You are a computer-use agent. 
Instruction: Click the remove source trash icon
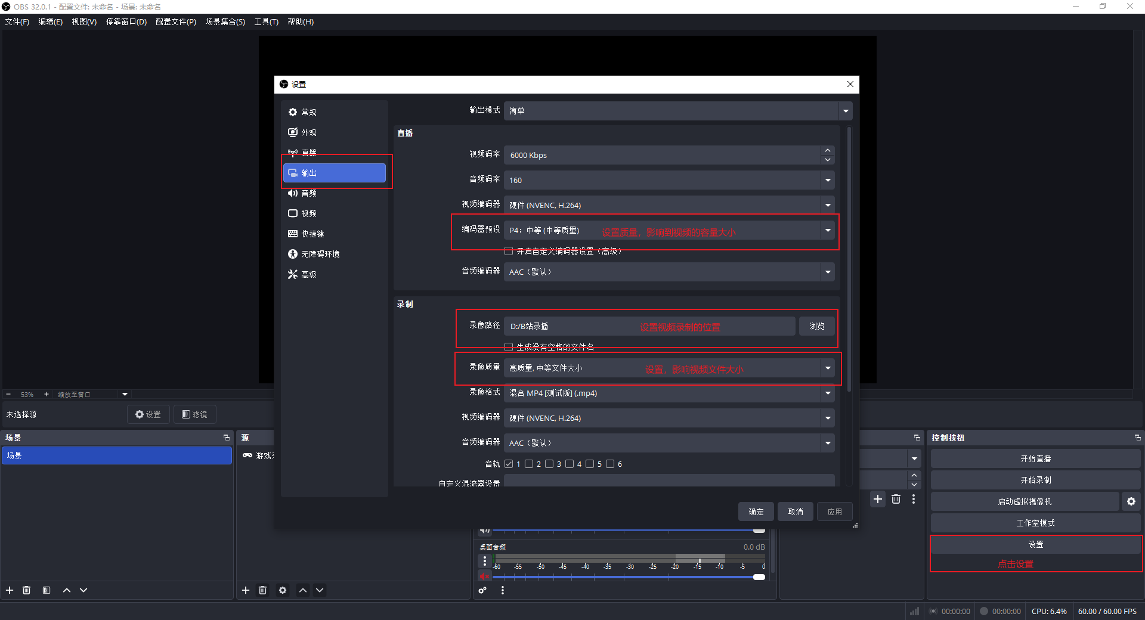(x=262, y=590)
